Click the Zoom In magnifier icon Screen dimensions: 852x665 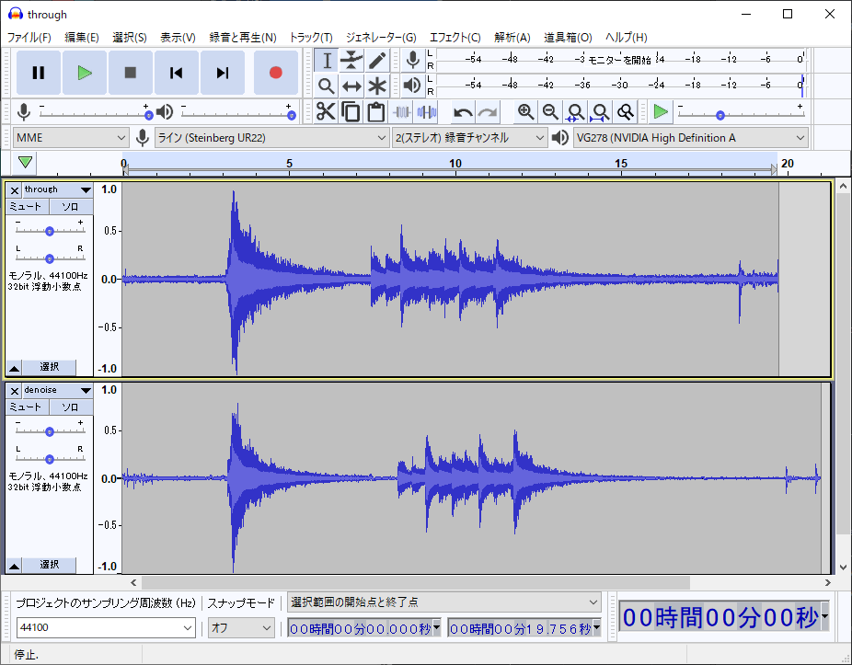(525, 112)
